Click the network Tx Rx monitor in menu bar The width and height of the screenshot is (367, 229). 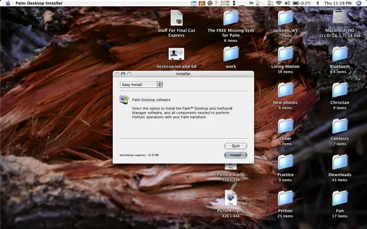(264, 3)
